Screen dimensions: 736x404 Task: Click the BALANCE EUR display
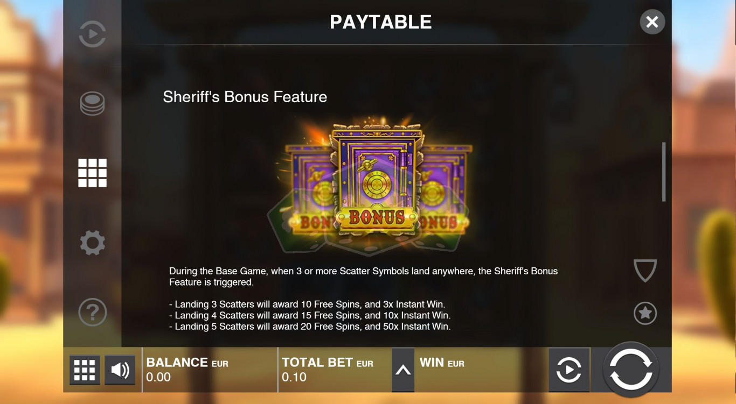[x=187, y=370]
